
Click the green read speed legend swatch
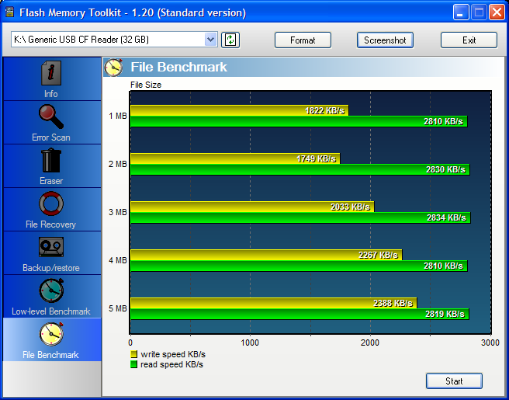click(134, 364)
